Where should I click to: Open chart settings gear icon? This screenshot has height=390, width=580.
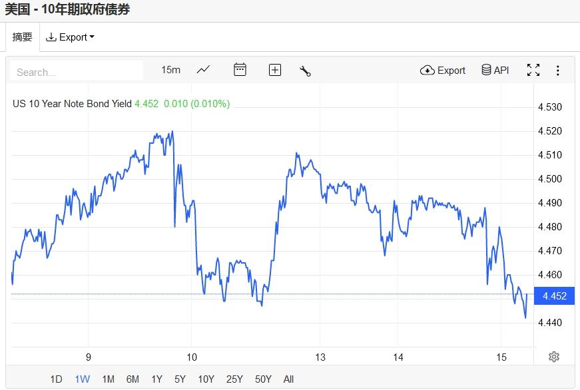click(554, 357)
